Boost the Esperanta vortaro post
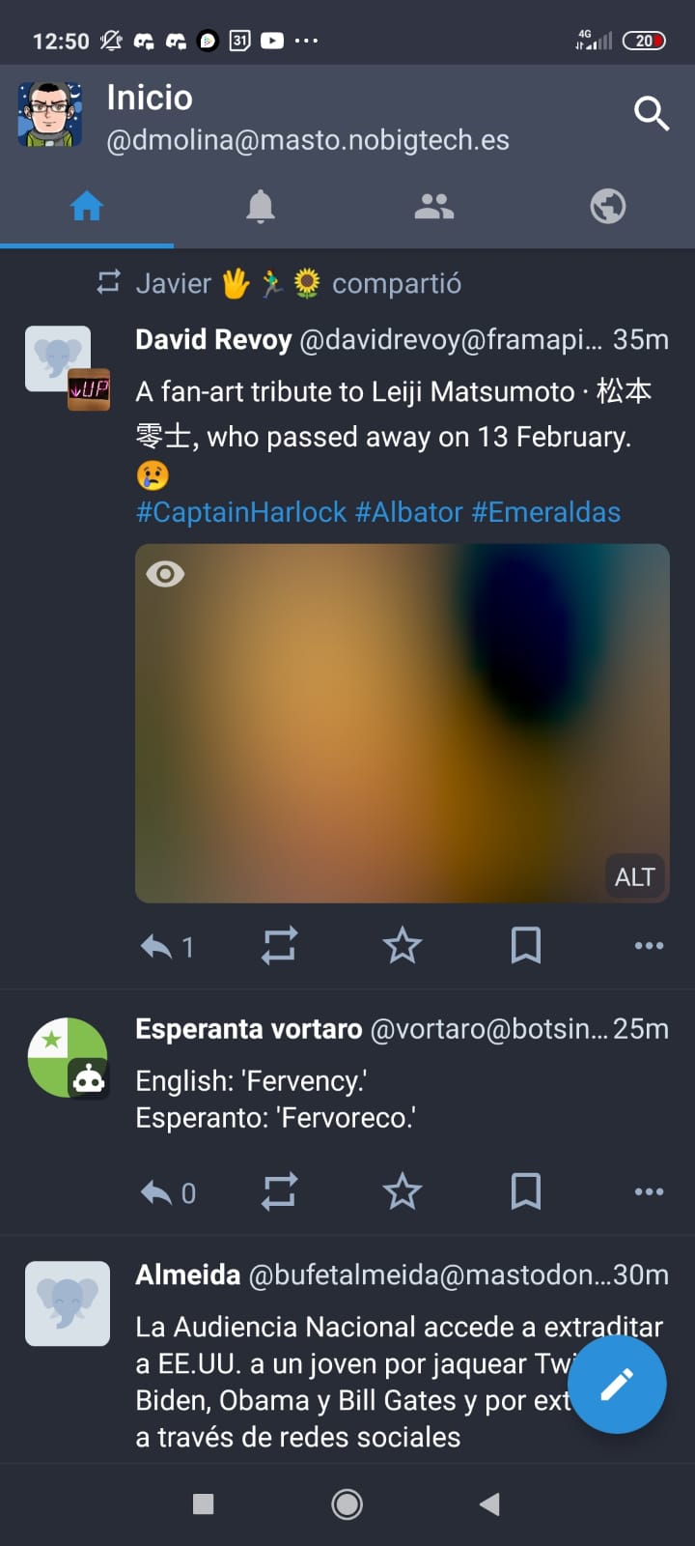Screen dimensions: 695x1546 point(279,1191)
